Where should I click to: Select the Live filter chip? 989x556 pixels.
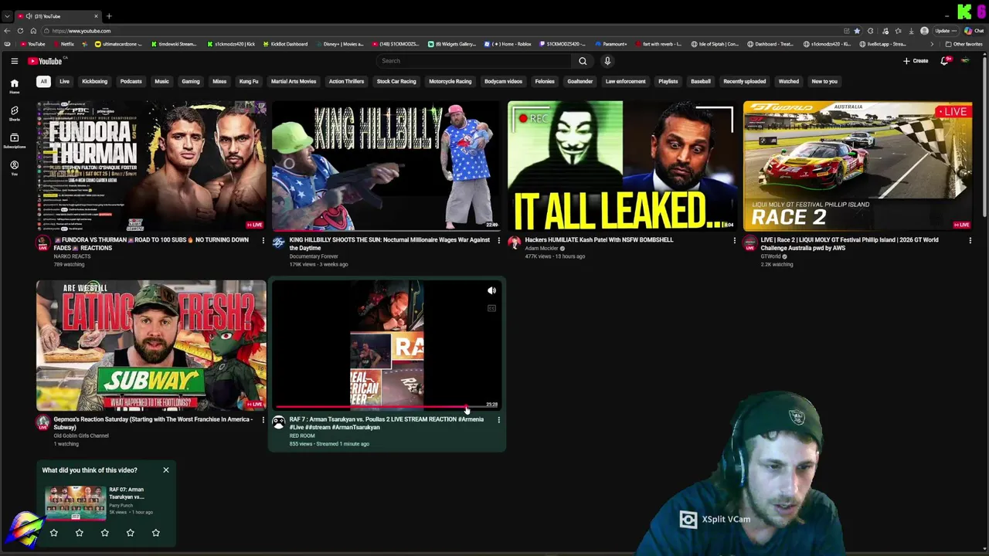click(x=65, y=81)
